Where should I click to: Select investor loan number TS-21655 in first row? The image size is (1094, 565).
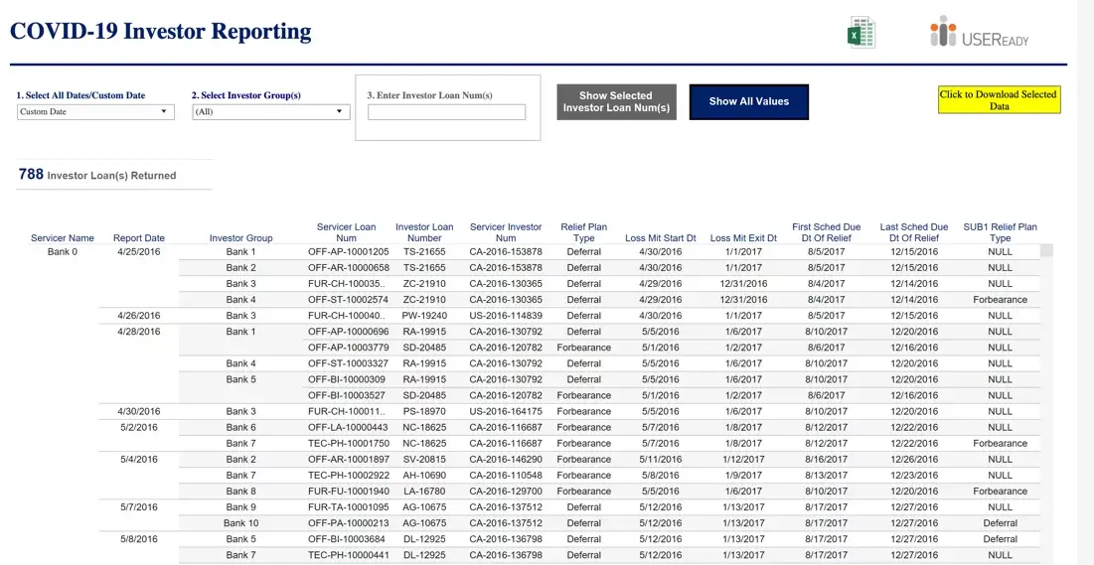click(425, 252)
